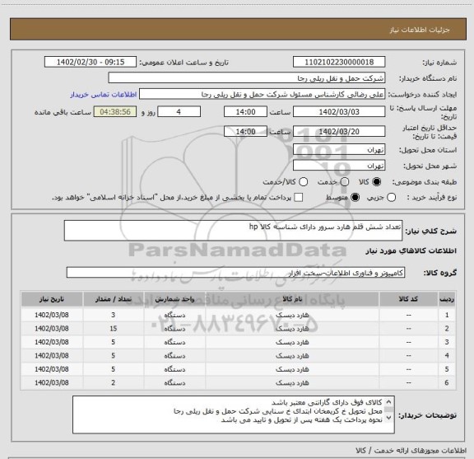Click the واحد شمارش column header

tap(174, 299)
